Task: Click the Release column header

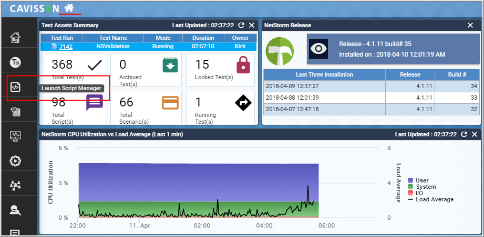Action: pos(410,74)
